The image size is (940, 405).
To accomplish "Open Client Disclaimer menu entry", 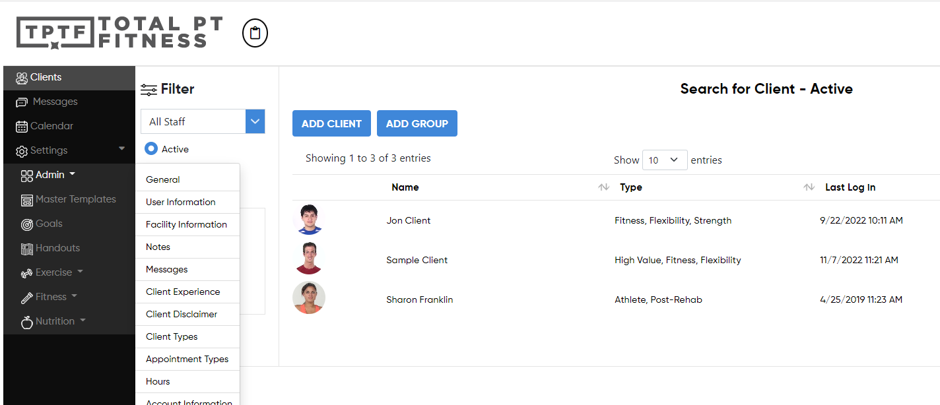I will point(187,314).
